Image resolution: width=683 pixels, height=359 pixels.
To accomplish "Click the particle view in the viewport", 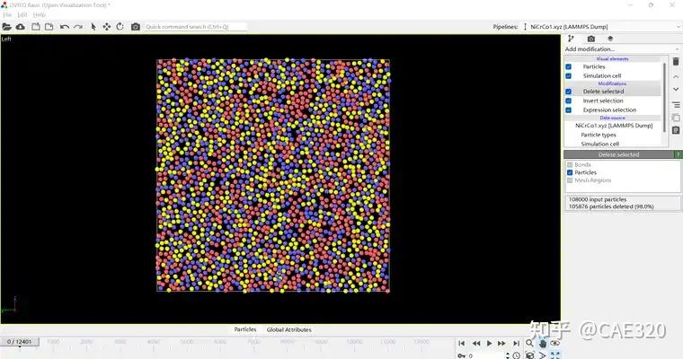I will tap(273, 175).
